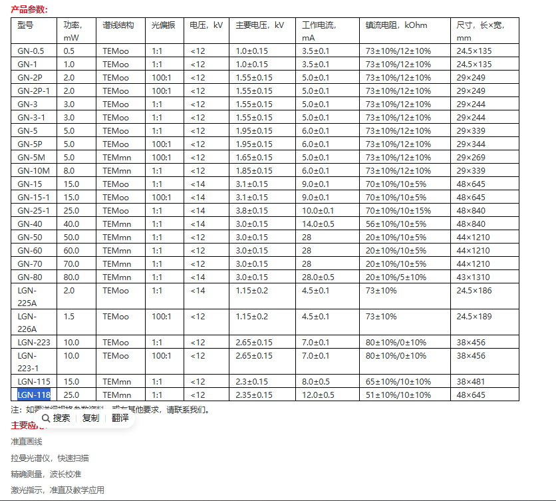This screenshot has height=501, width=556.
Task: Click the 43×1310 size cell
Action: (x=473, y=277)
